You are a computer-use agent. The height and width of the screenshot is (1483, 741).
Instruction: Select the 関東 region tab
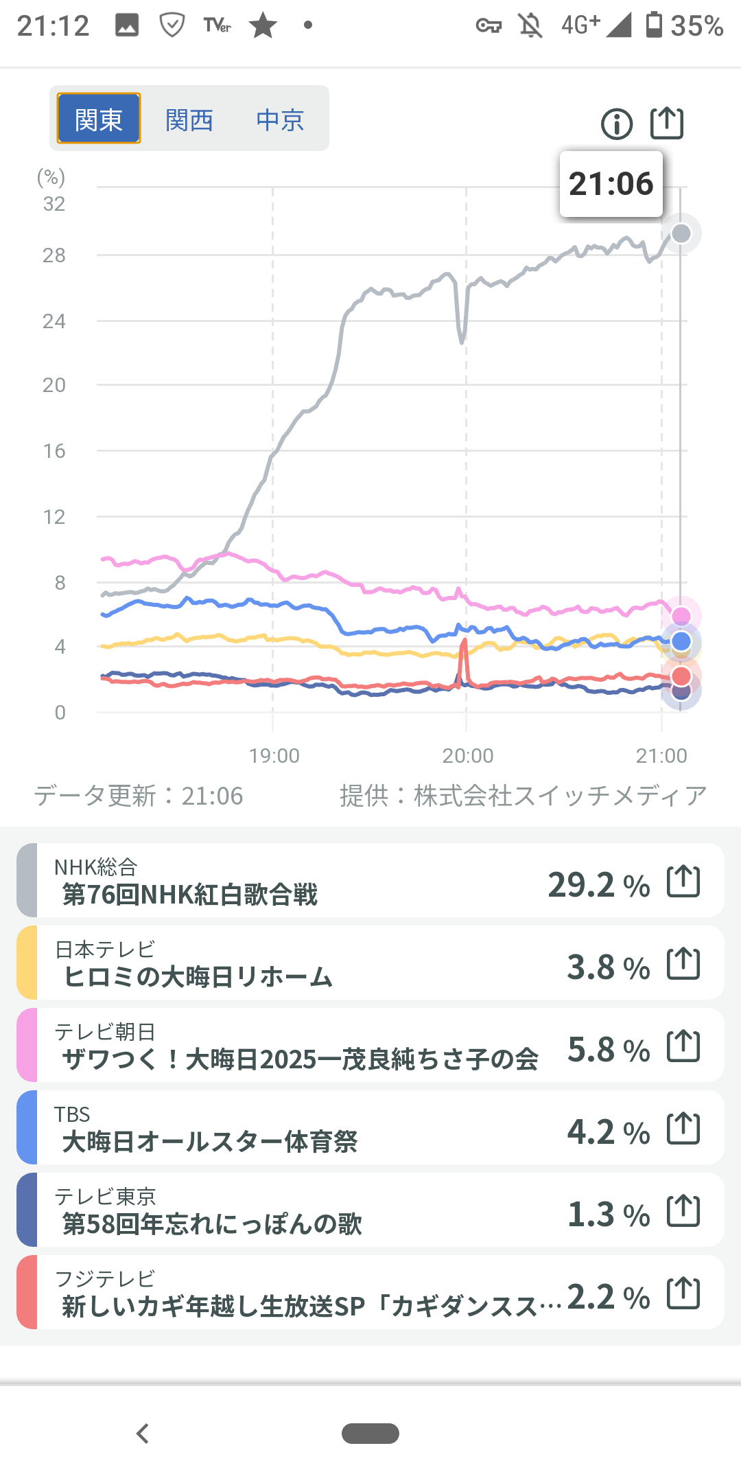[99, 119]
